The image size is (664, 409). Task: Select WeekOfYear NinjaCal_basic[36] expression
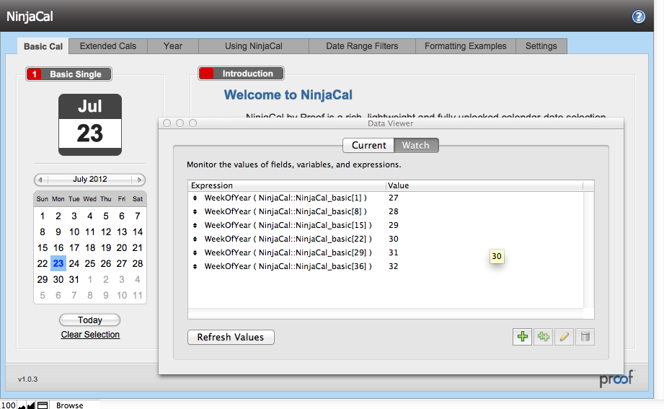[288, 266]
